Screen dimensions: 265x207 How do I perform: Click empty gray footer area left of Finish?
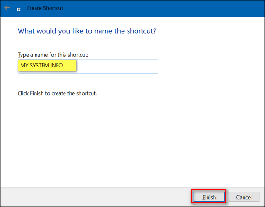pyautogui.click(x=94, y=197)
